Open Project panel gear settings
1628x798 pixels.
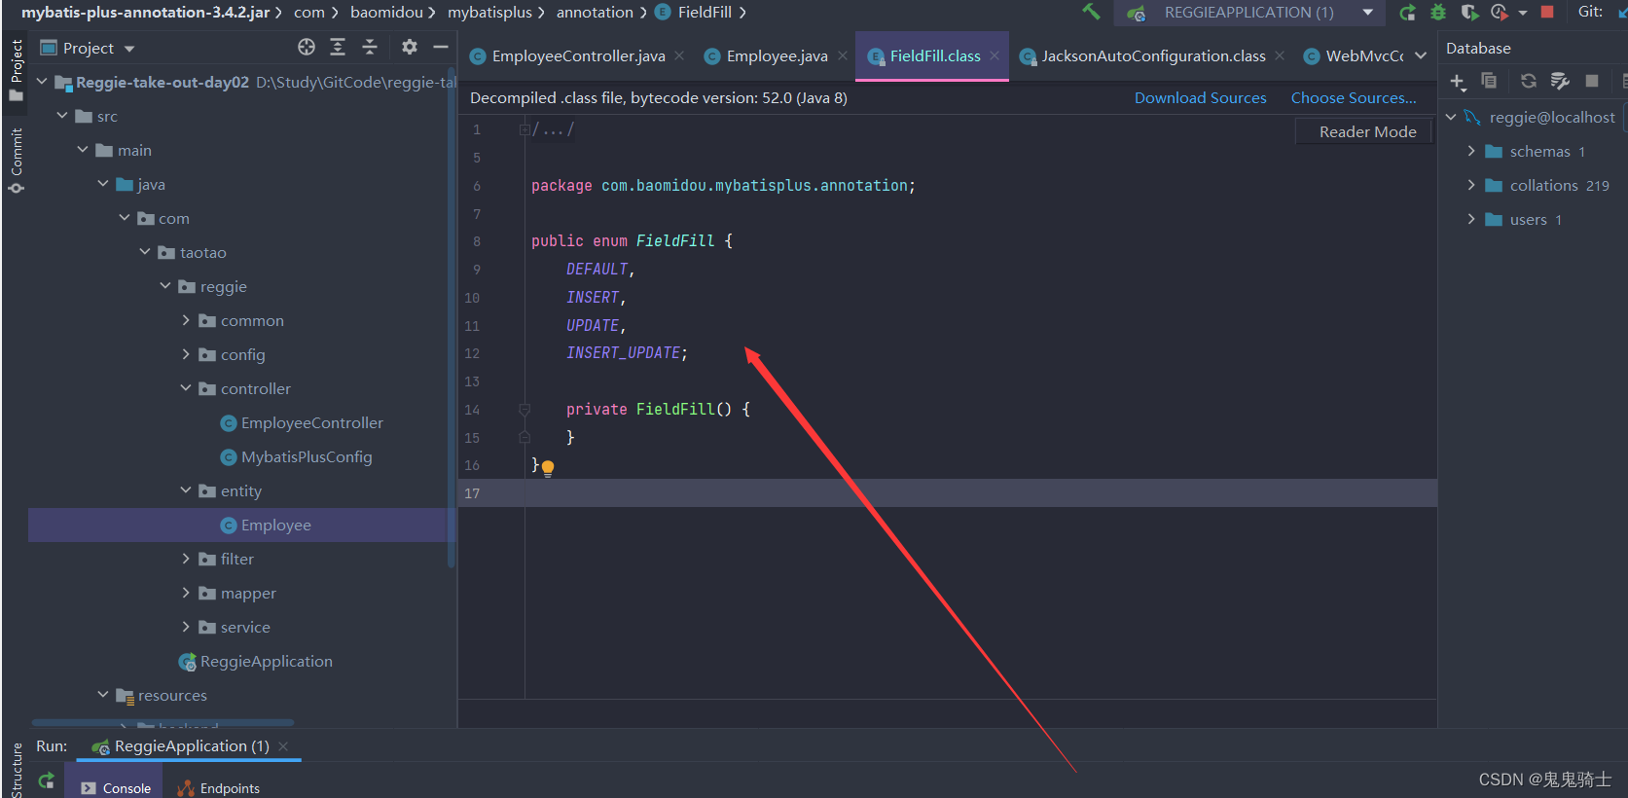[410, 47]
